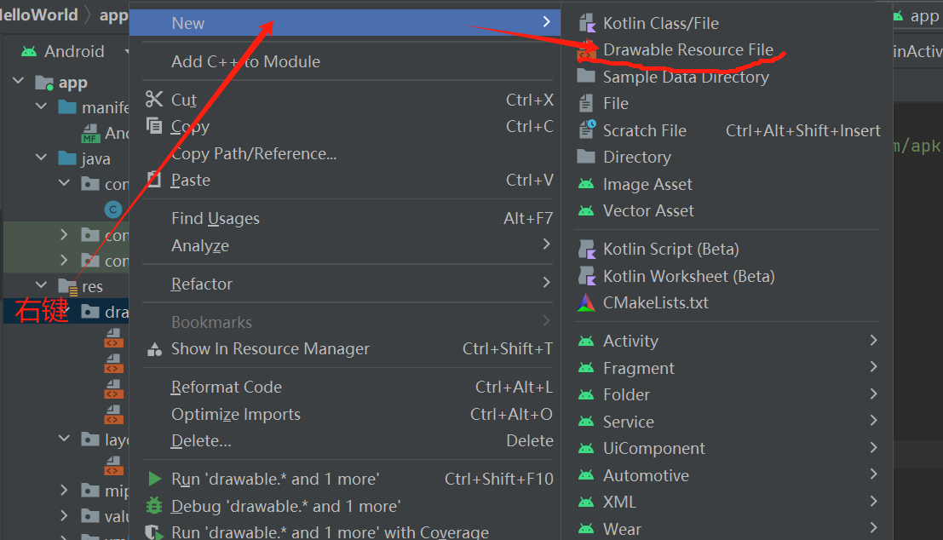Click the Cut scissors icon

(x=154, y=99)
